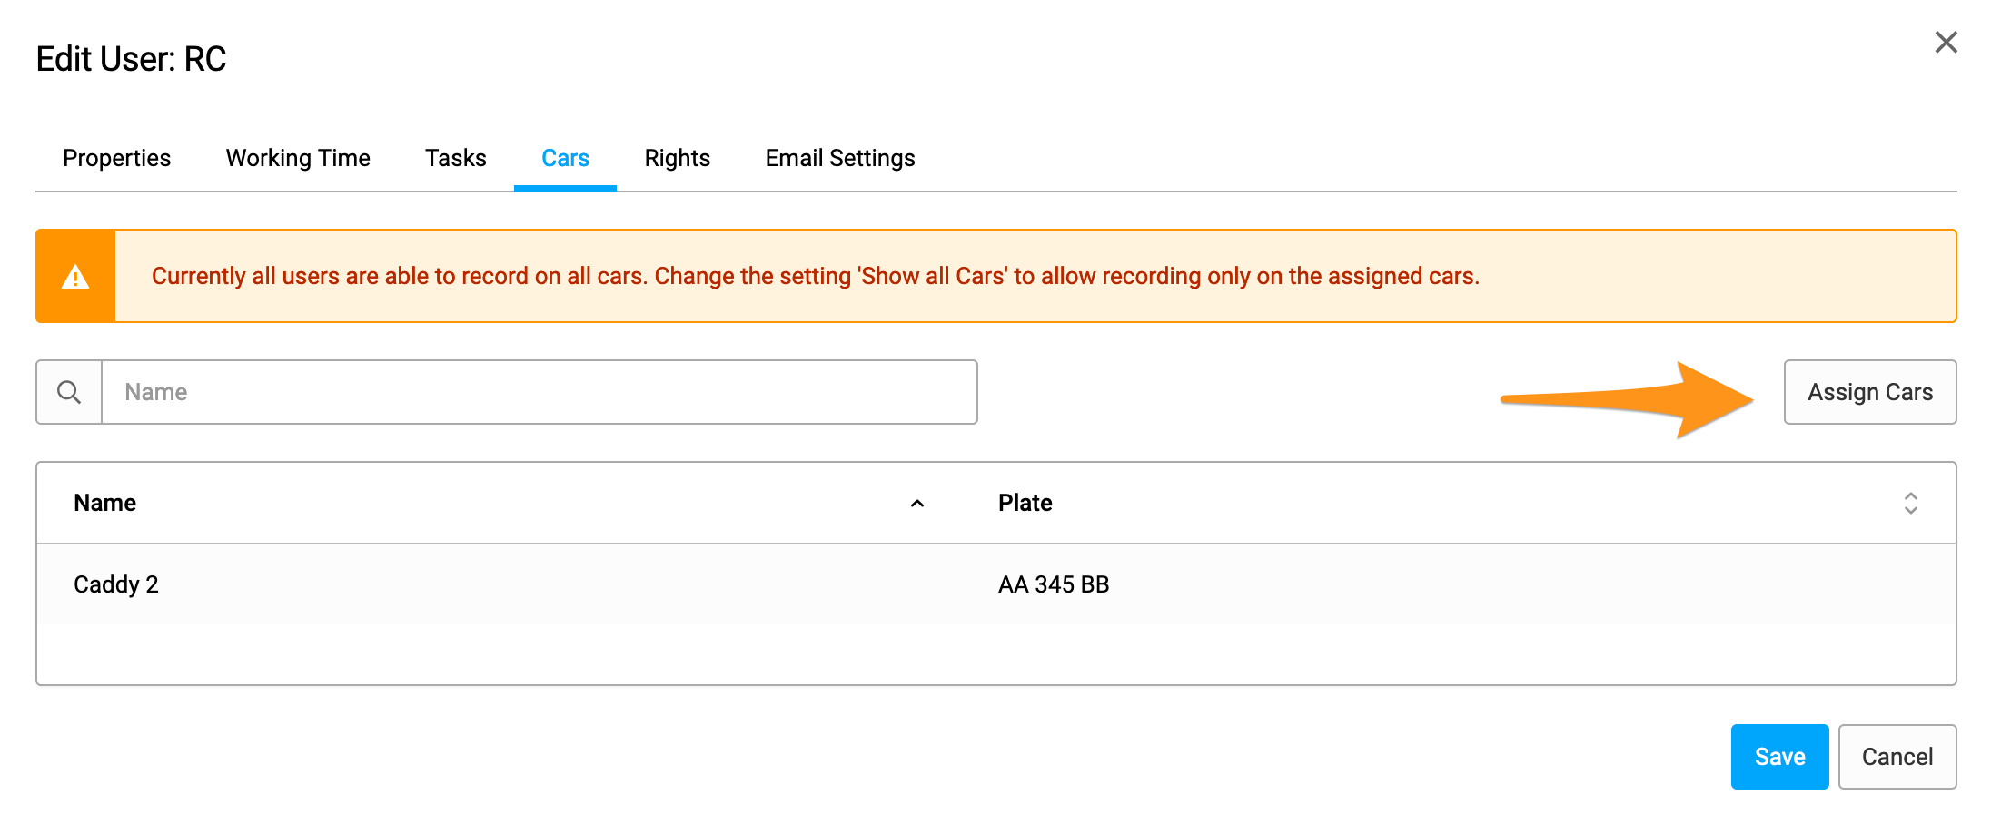Click the orange warning triangle icon

(x=75, y=277)
